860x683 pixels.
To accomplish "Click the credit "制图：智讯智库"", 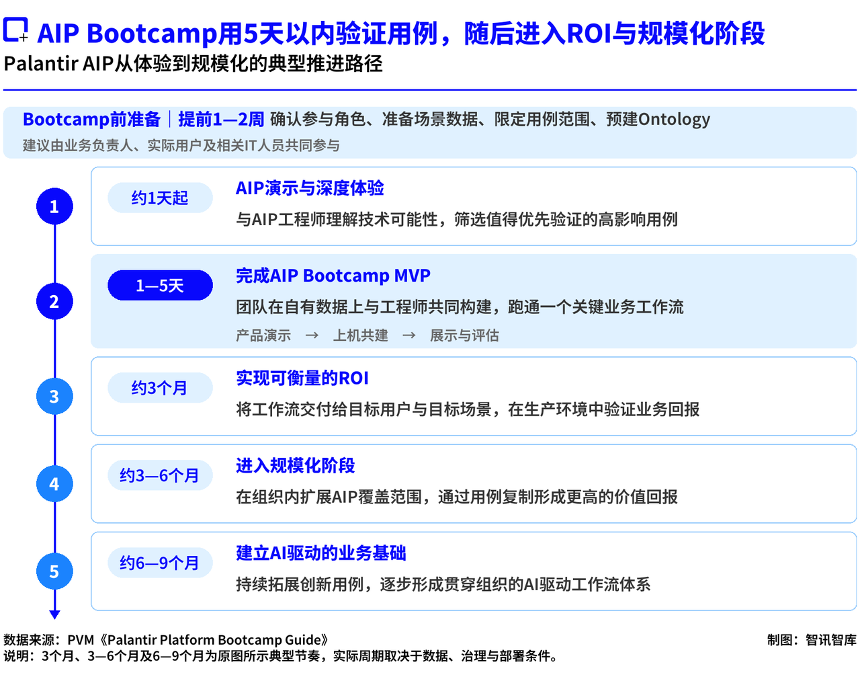I will [x=812, y=640].
